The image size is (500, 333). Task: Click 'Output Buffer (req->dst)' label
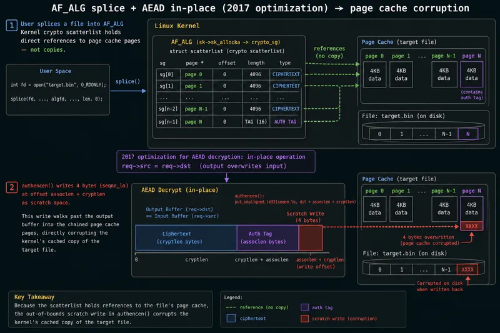[x=179, y=209]
